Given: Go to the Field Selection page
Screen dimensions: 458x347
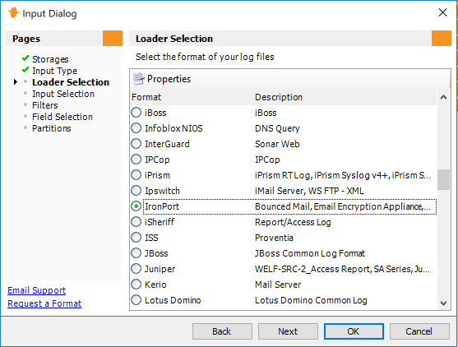Looking at the screenshot, I should [62, 117].
